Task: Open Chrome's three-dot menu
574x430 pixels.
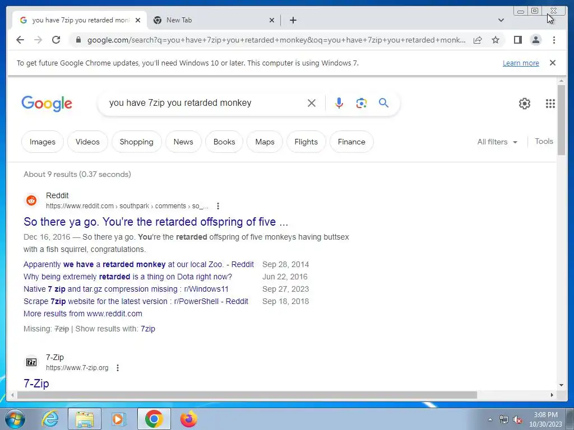Action: (554, 40)
